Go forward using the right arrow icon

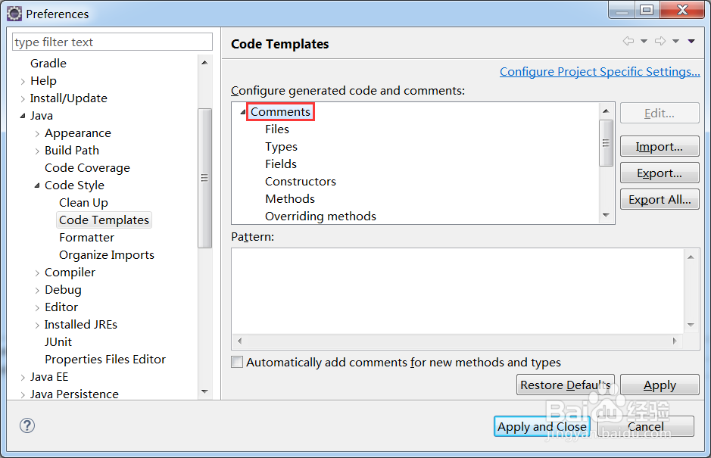point(660,42)
